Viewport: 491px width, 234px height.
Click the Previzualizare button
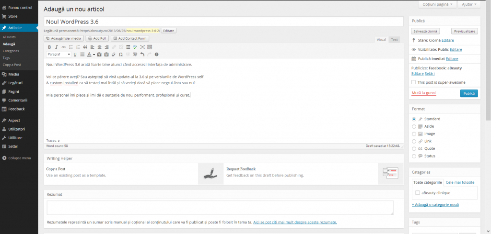[465, 31]
